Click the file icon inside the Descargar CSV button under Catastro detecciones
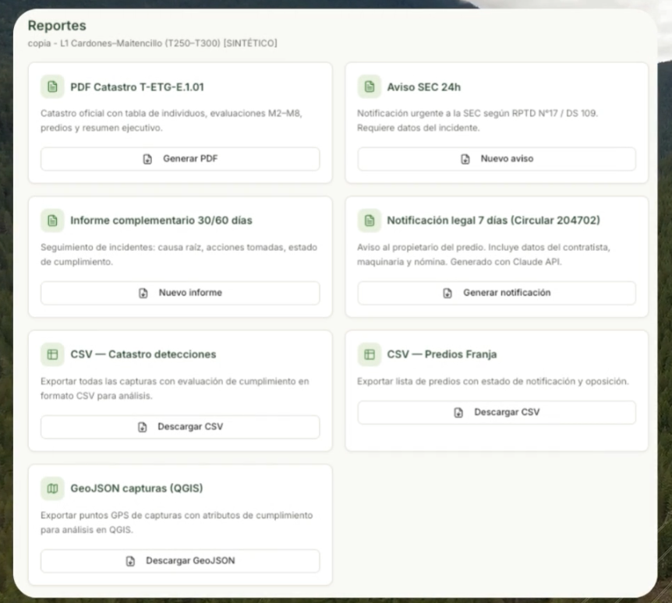 [143, 428]
